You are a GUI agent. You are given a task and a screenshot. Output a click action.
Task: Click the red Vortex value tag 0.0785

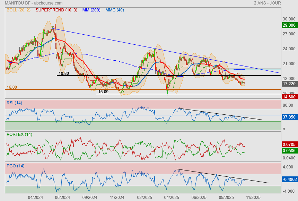pos(289,144)
